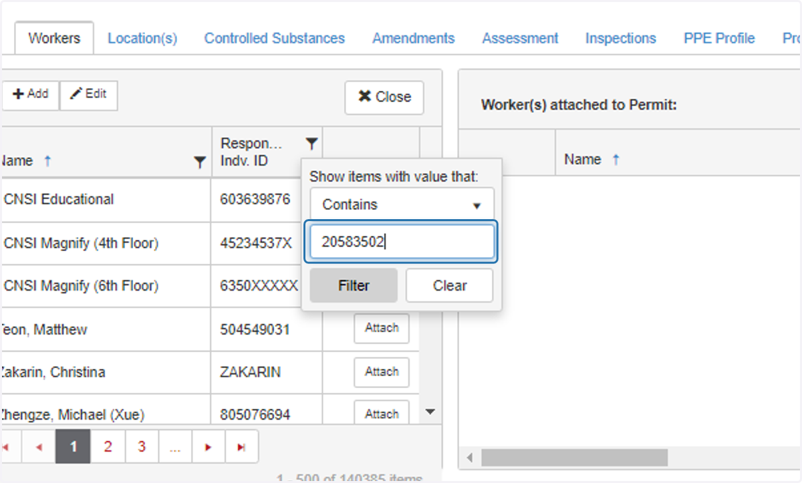The image size is (802, 483).
Task: Click the down arrow on the workers list scrollbar
Action: coord(430,412)
